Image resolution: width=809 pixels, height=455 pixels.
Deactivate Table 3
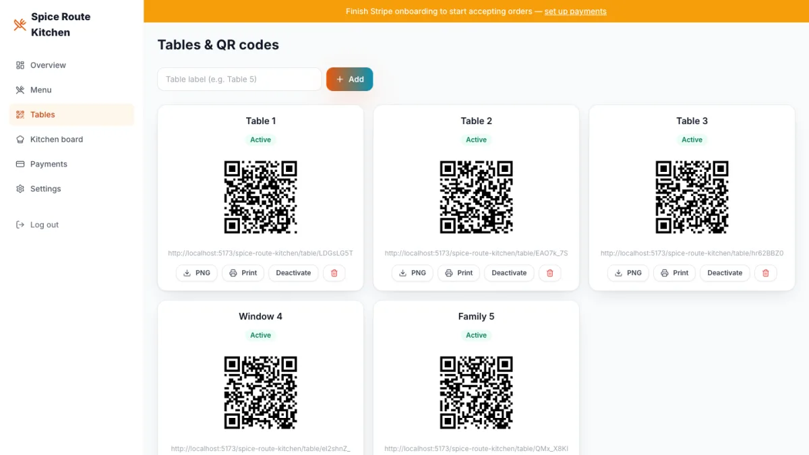click(x=725, y=273)
